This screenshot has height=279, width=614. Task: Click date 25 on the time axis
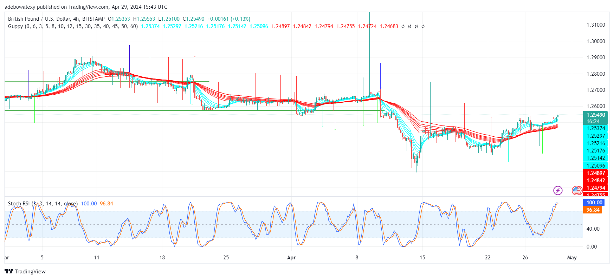pos(226,258)
